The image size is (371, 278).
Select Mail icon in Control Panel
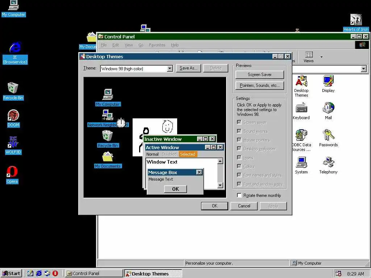[x=328, y=111]
